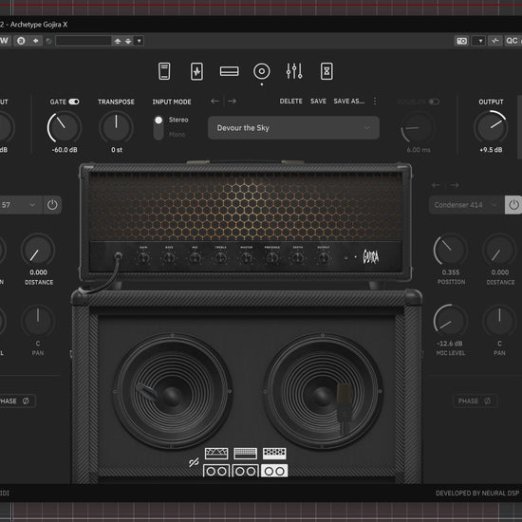Open the EQ sliders section icon
This screenshot has height=522, width=522.
point(294,71)
